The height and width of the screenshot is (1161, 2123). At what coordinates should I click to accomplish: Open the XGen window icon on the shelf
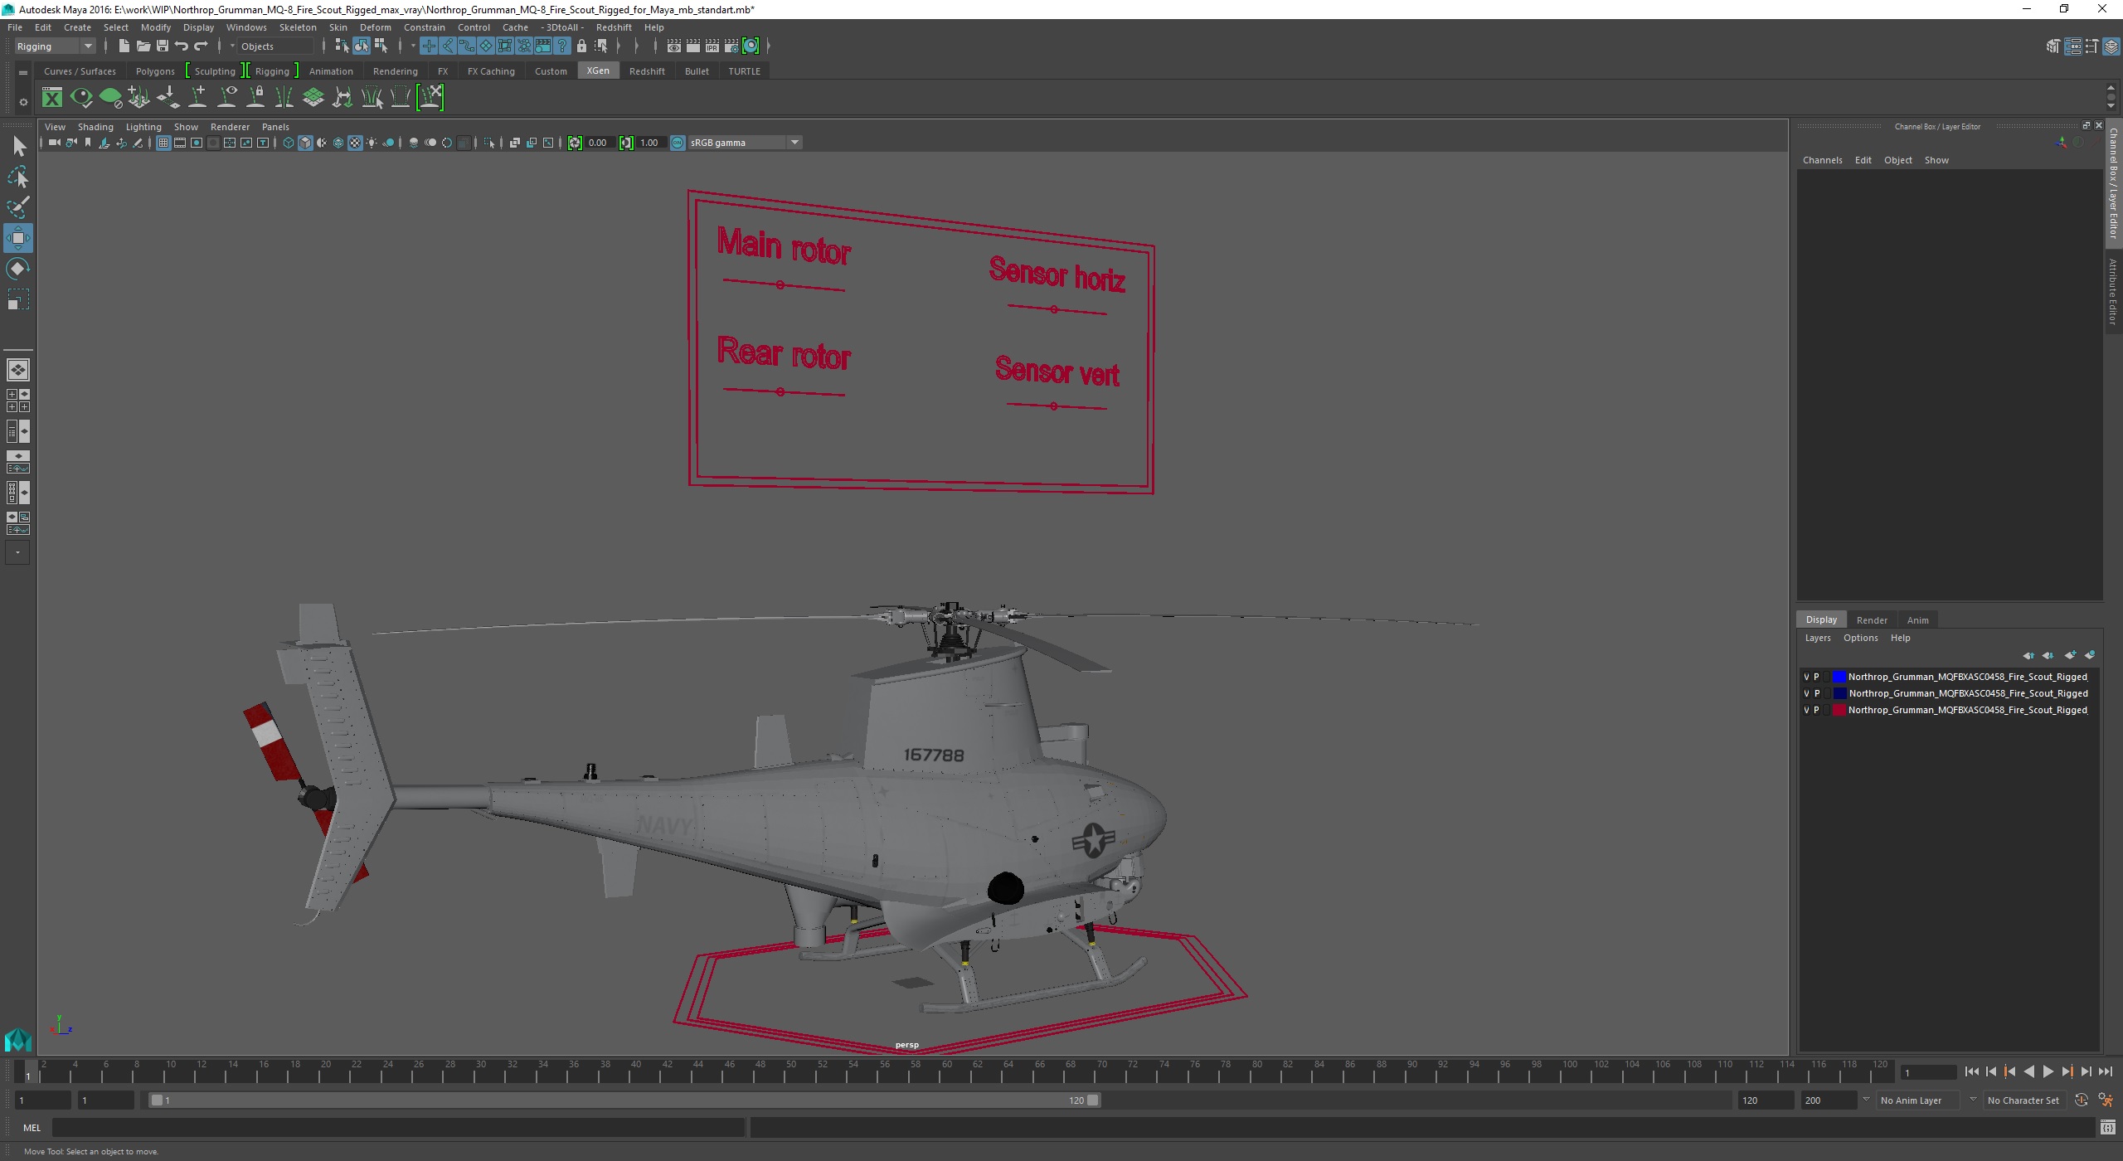pos(52,97)
